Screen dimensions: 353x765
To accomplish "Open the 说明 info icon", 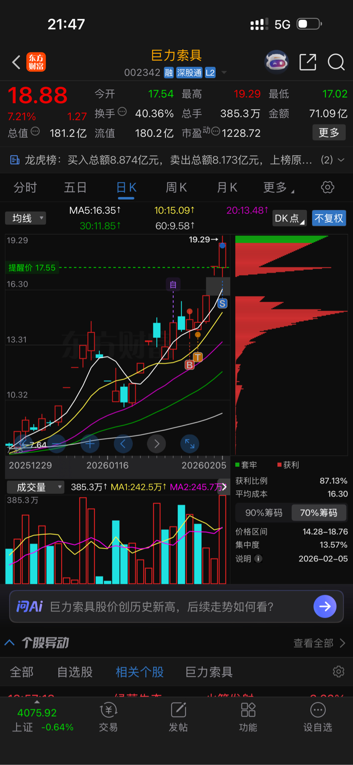I will pos(258,559).
